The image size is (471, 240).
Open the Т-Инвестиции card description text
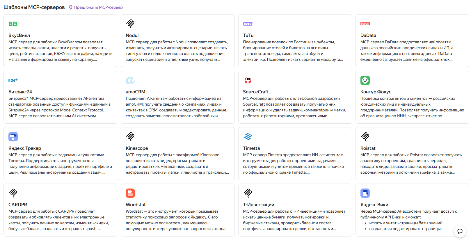[x=294, y=220]
